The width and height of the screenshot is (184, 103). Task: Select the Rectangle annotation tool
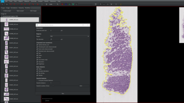tap(10, 4)
